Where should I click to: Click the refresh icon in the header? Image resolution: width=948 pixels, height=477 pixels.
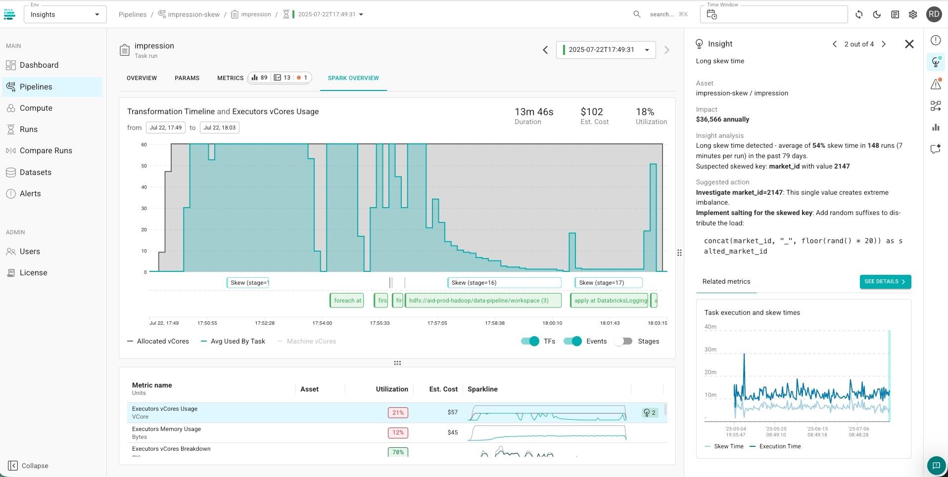pos(859,14)
